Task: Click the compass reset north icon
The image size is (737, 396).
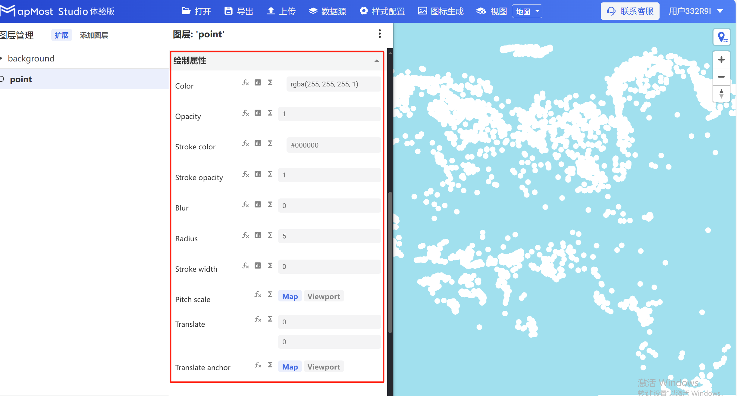Action: [x=721, y=94]
